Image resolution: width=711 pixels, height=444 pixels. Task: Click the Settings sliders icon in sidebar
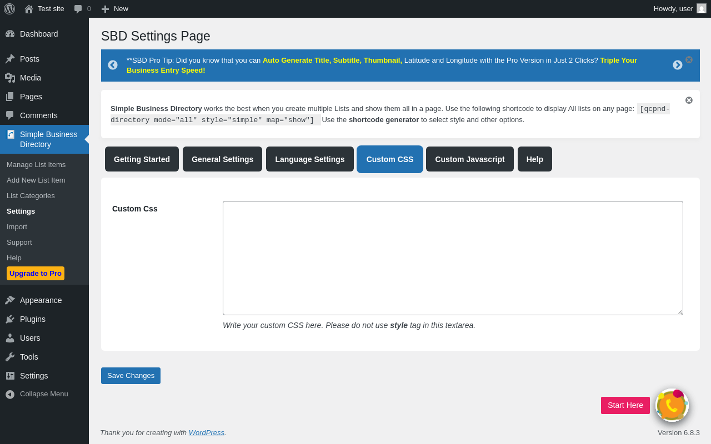(10, 376)
